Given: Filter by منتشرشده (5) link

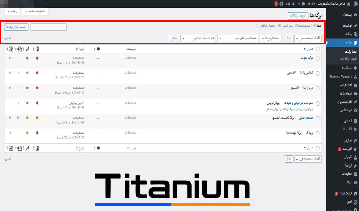Looking at the screenshot, I should 302,26.
